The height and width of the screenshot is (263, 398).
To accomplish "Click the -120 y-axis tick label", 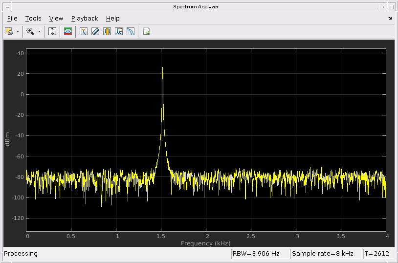I will coord(18,218).
